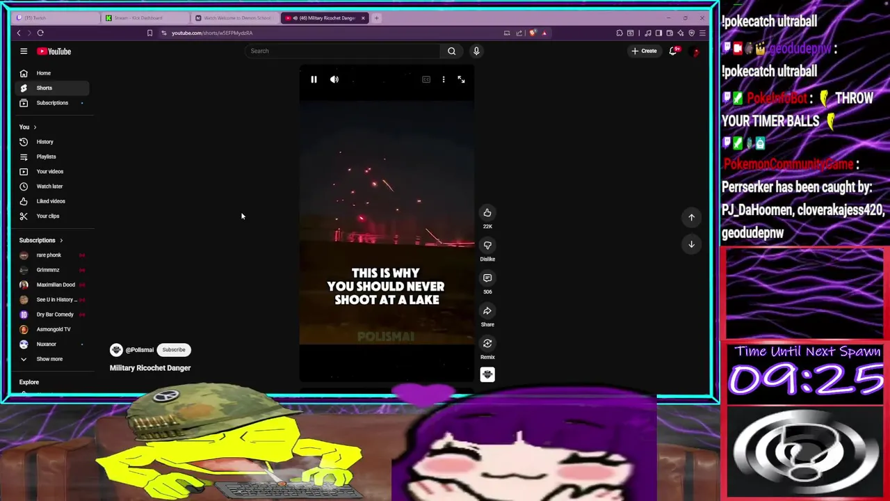This screenshot has width=890, height=501.
Task: Subscribe to @Polismai channel
Action: 174,350
